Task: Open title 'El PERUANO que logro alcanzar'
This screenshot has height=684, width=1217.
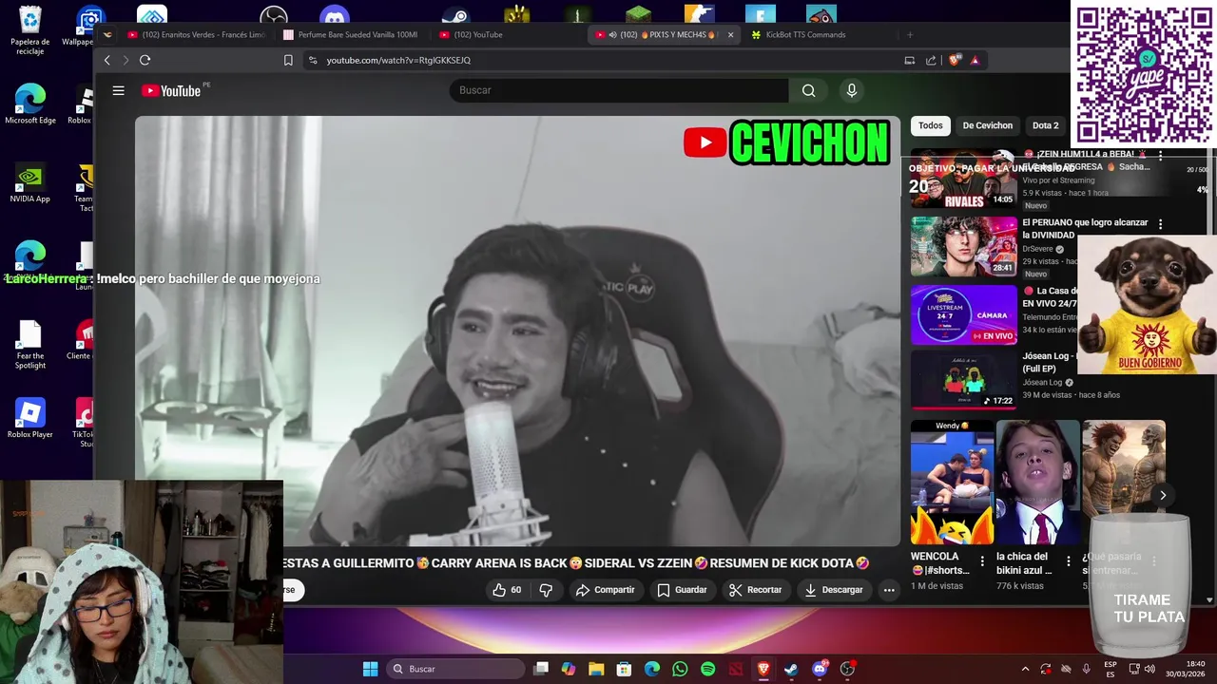Action: tap(1085, 228)
